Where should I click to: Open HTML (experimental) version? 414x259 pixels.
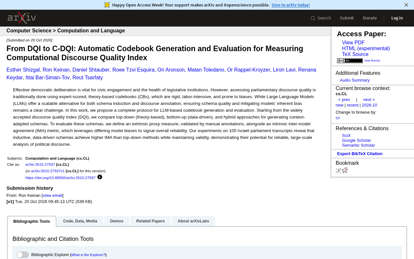(366, 49)
